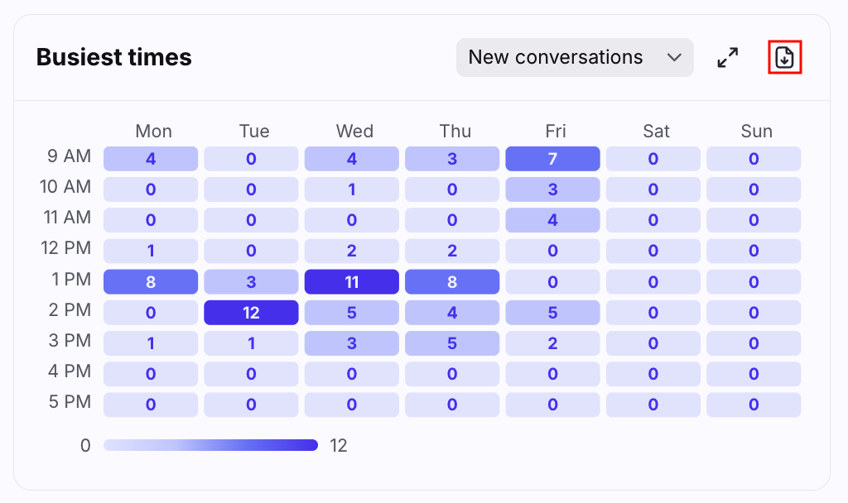Select Tuesday 2 PM cell showing 12
Image resolution: width=848 pixels, height=503 pixels.
[x=251, y=313]
